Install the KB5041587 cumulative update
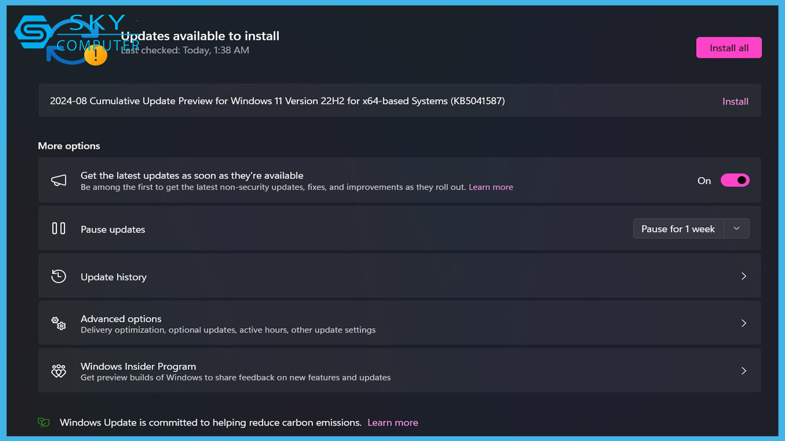The image size is (785, 441). (735, 102)
